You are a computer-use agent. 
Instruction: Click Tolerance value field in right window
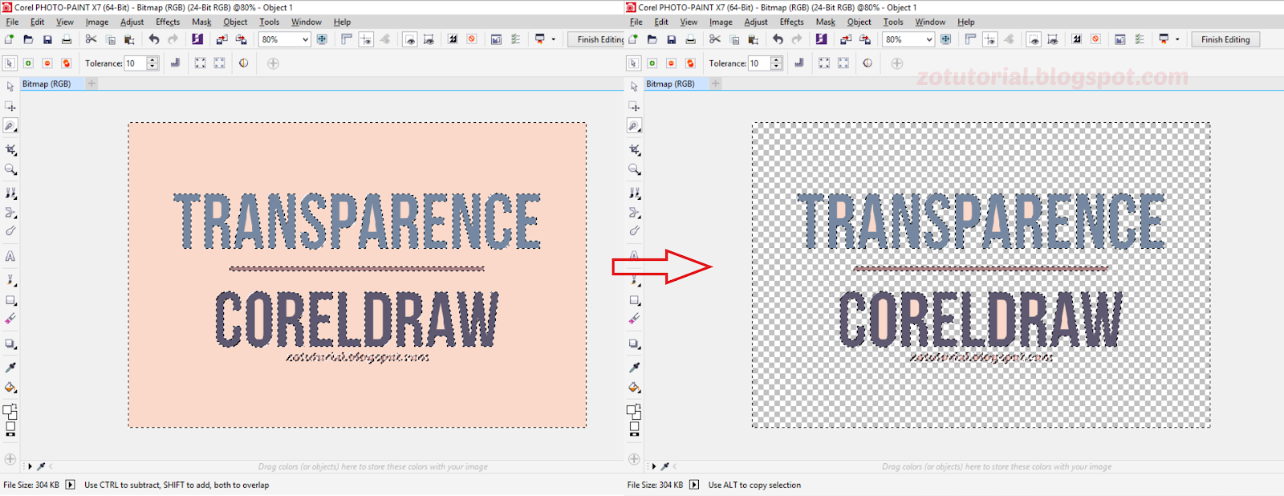[x=759, y=63]
